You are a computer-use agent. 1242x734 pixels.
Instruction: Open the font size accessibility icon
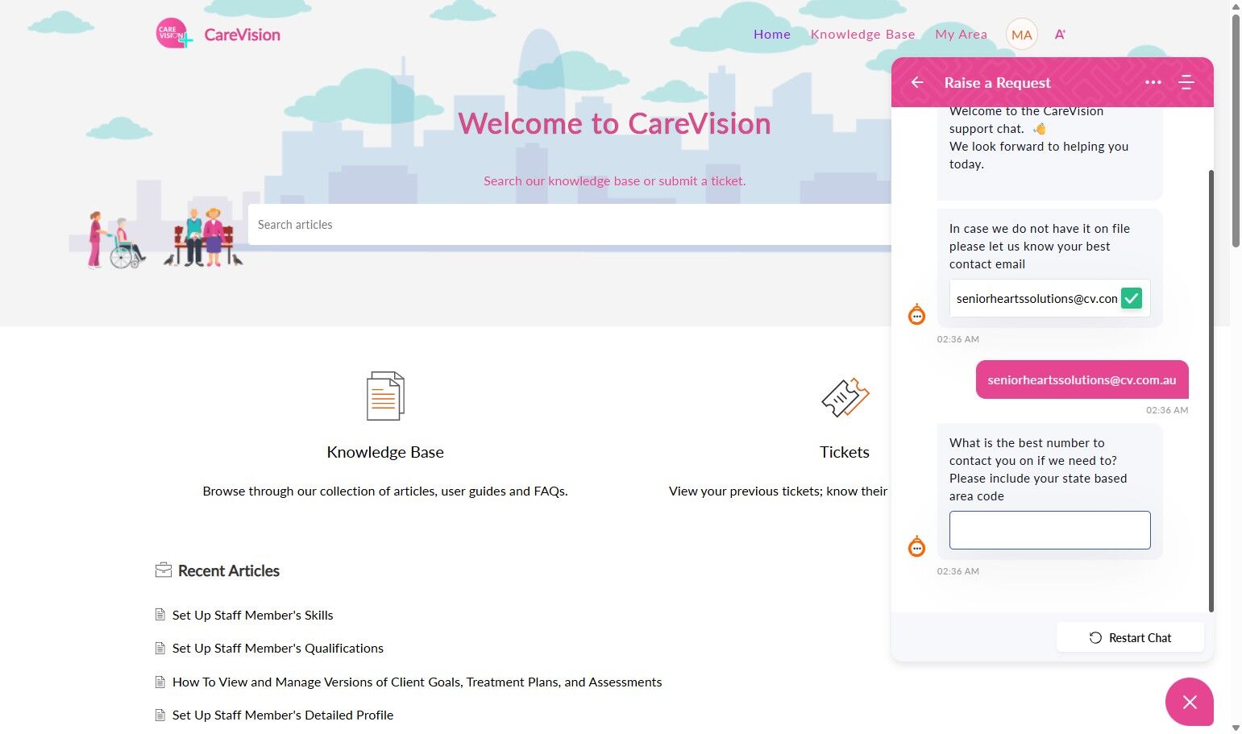click(1060, 35)
